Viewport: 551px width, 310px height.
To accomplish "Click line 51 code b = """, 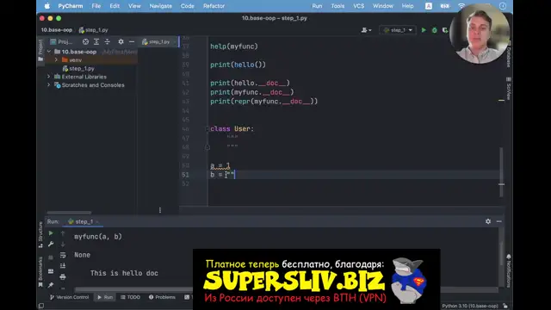I will [x=222, y=175].
